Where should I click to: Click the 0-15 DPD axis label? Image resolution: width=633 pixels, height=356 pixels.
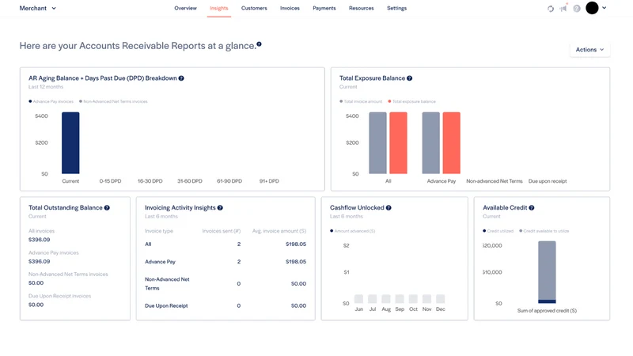pyautogui.click(x=110, y=181)
